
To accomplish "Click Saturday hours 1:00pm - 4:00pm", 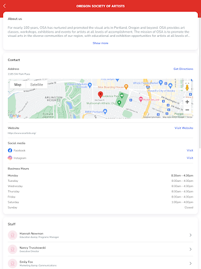I will 182,202.
